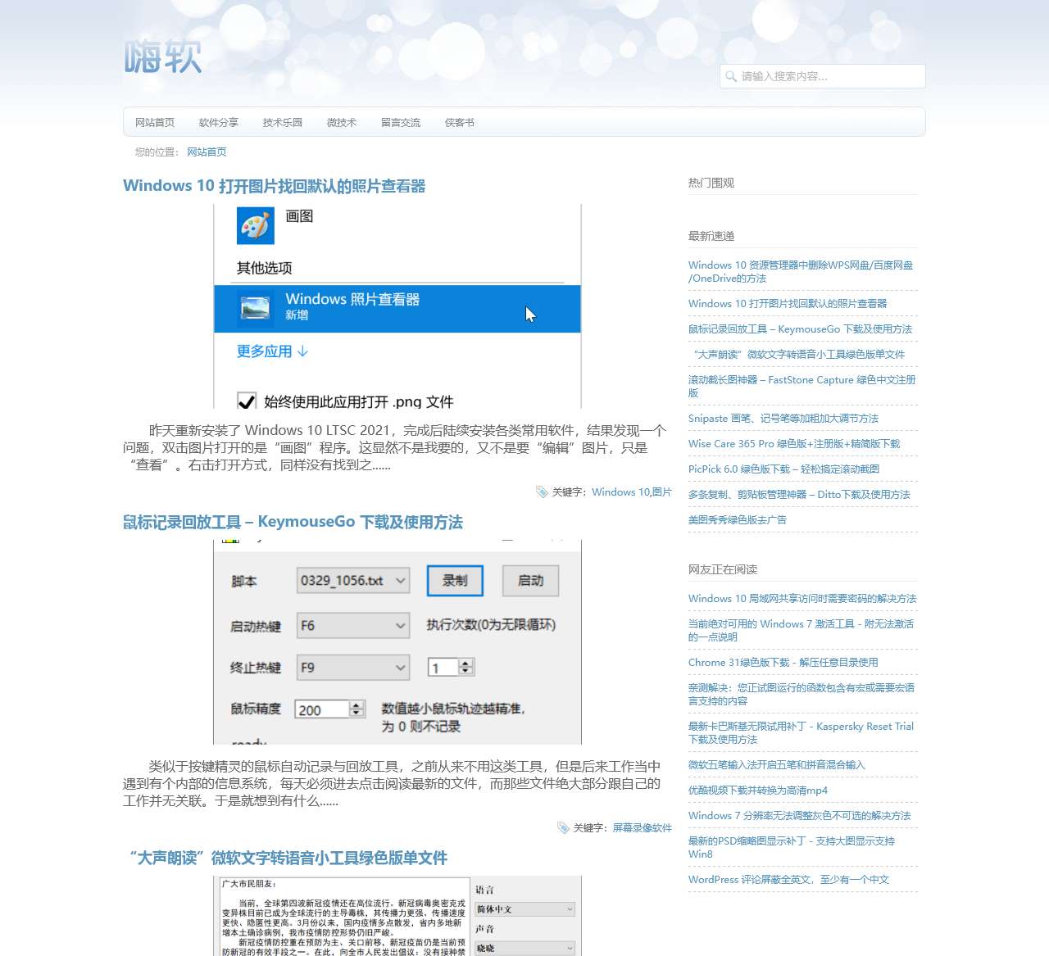
Task: Open the 微技术 section
Action: [x=342, y=123]
